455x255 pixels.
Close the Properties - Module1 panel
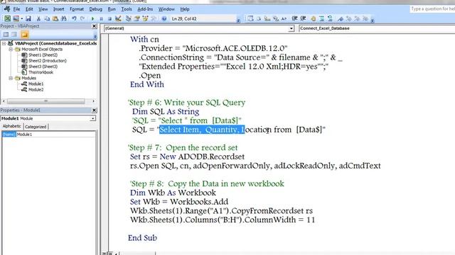(x=94, y=110)
